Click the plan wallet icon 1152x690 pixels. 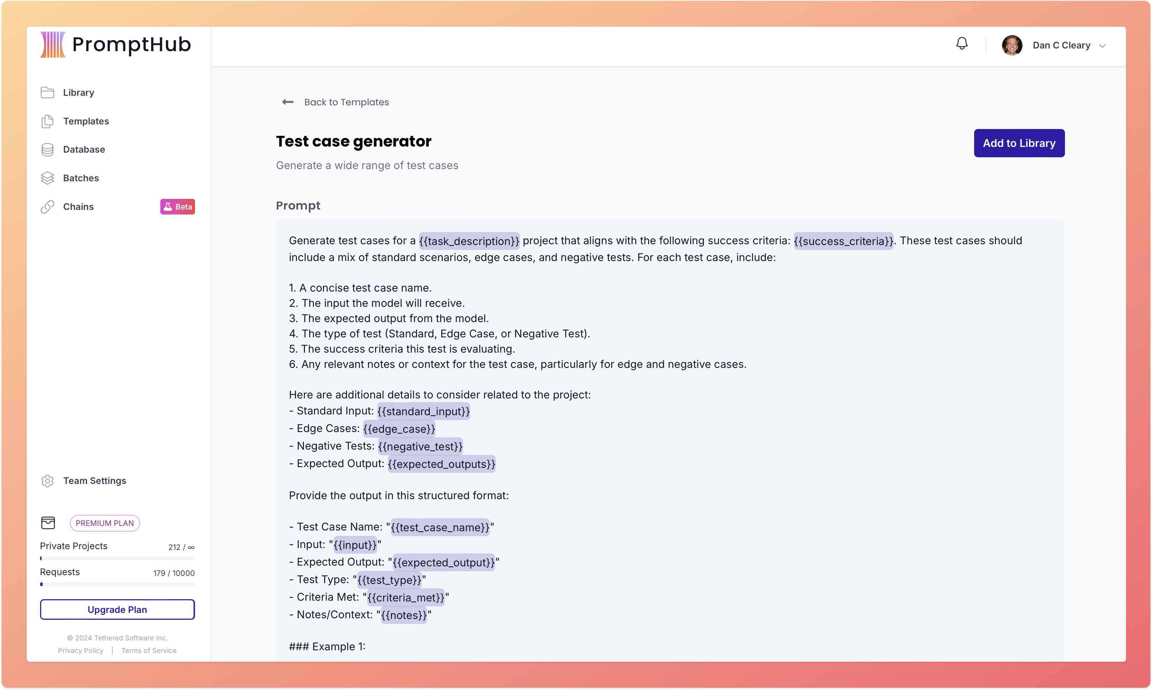[48, 523]
